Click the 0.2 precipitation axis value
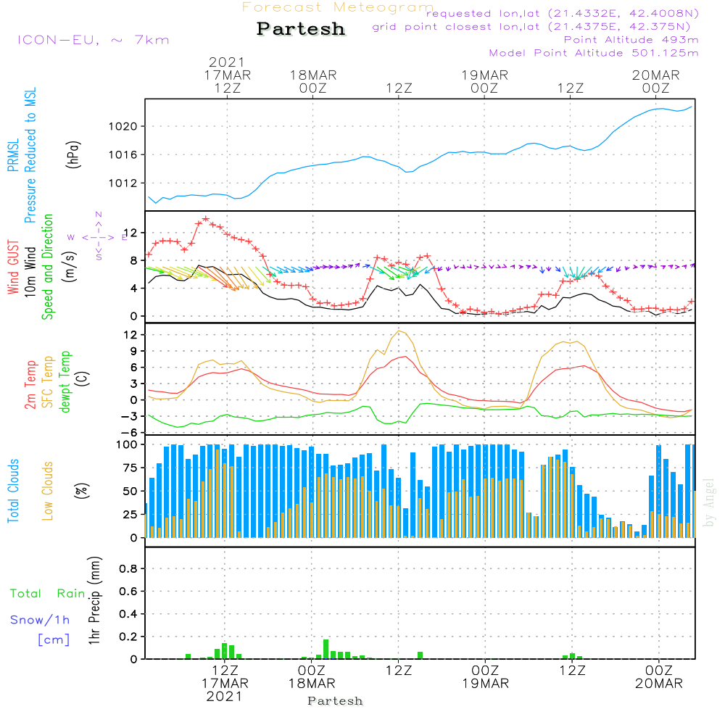Image resolution: width=725 pixels, height=725 pixels. click(x=128, y=637)
